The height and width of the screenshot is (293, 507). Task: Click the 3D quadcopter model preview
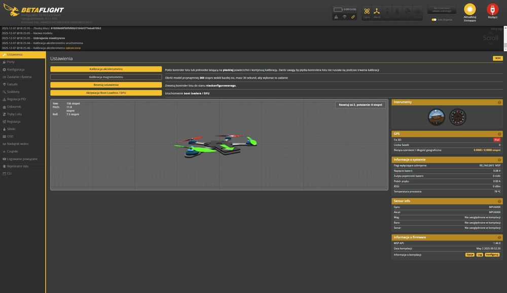click(216, 145)
